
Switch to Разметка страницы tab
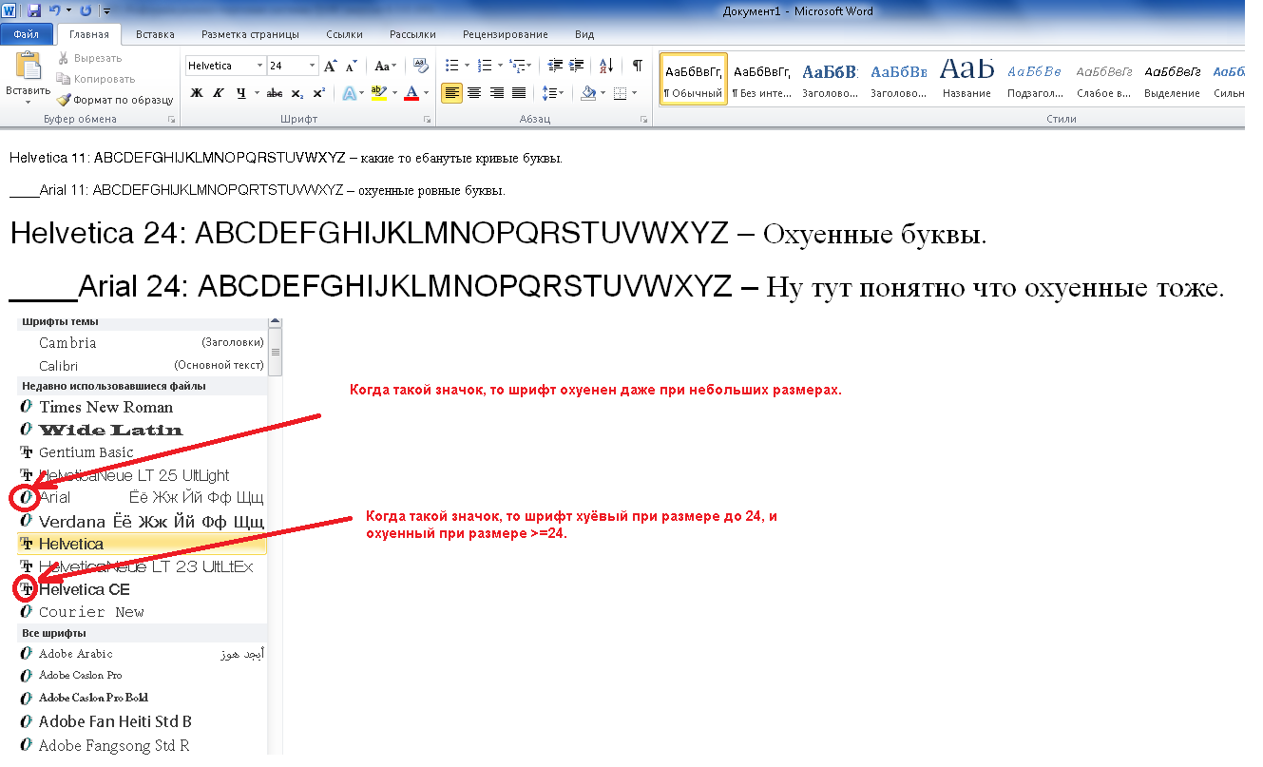[x=250, y=34]
